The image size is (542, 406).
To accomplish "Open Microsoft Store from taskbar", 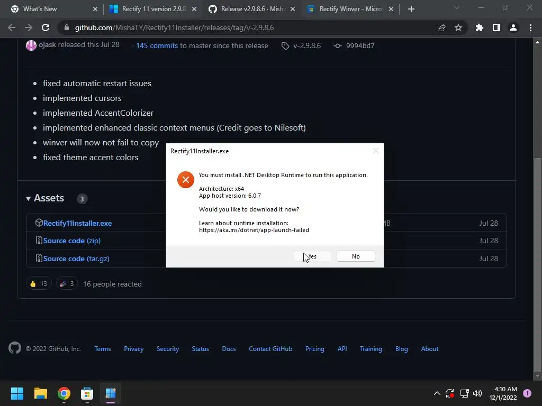I will pos(87,393).
